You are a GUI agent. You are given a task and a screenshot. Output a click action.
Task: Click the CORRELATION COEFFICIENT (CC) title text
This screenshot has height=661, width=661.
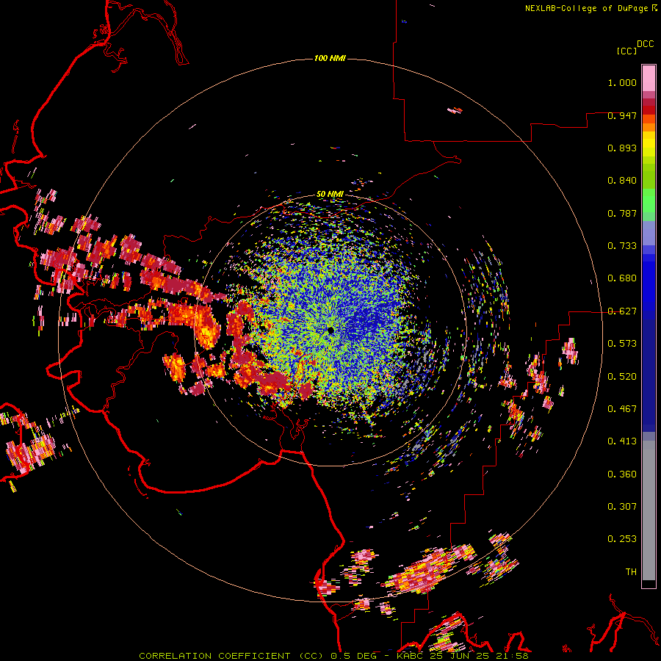[x=233, y=656]
